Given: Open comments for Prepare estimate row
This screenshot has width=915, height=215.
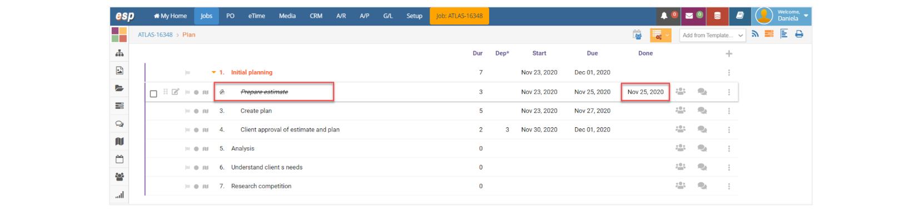Looking at the screenshot, I should (x=702, y=92).
